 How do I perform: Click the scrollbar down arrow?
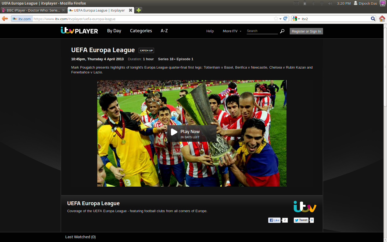pyautogui.click(x=385, y=240)
